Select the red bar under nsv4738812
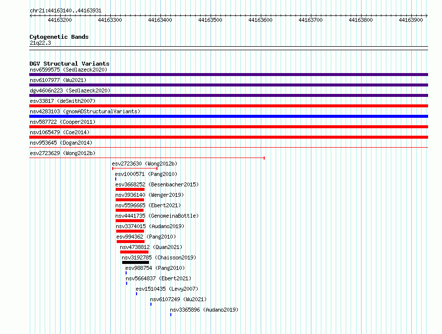The height and width of the screenshot is (334, 442). pyautogui.click(x=134, y=252)
